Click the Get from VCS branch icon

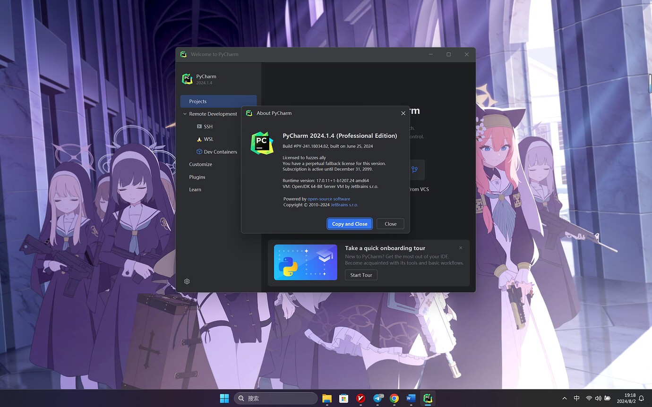(x=414, y=170)
